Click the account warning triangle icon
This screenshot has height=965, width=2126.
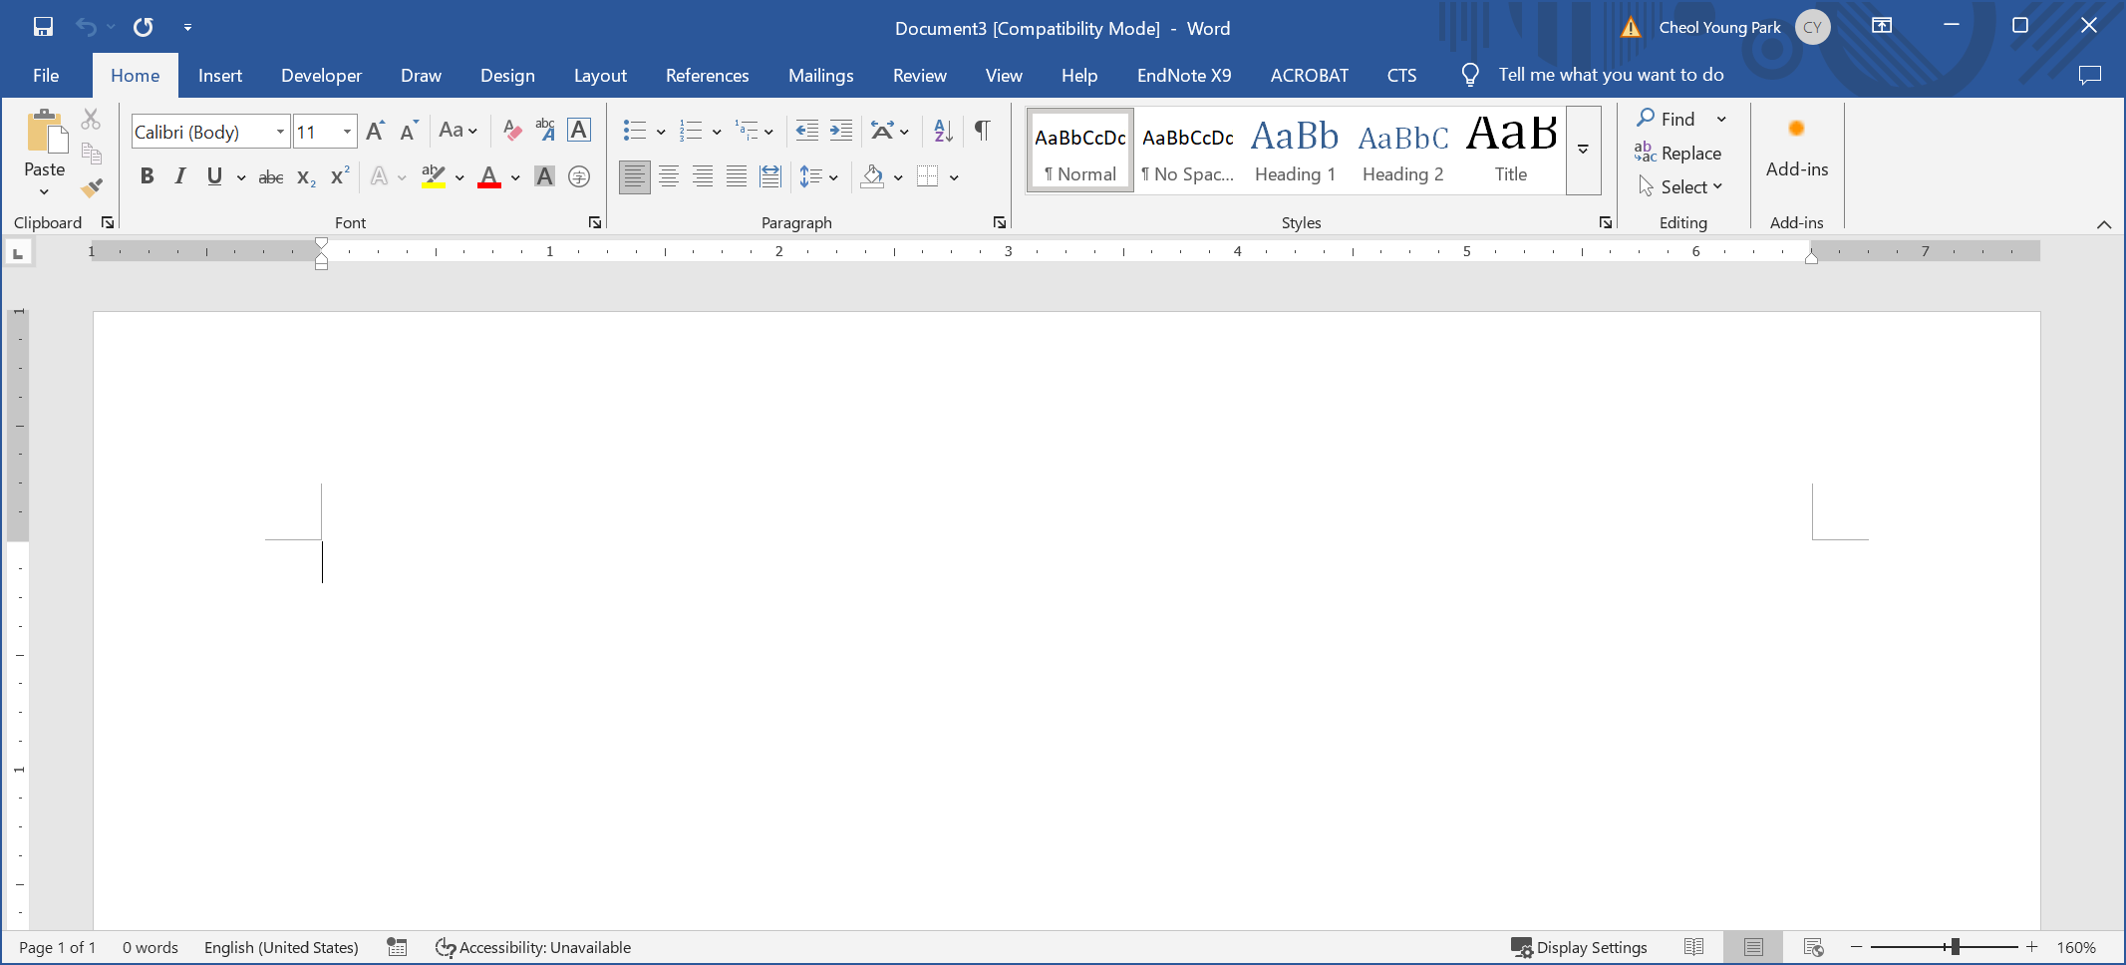coord(1631,28)
